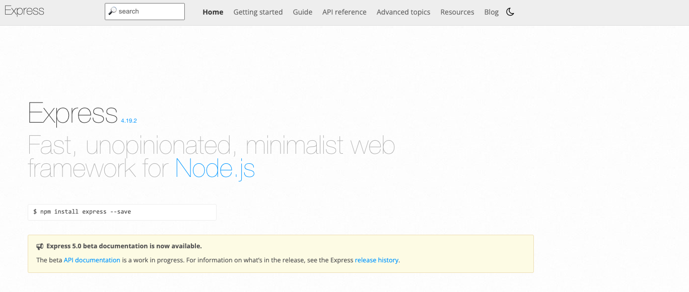This screenshot has width=689, height=292.
Task: Click the Express logo in header
Action: [x=24, y=11]
